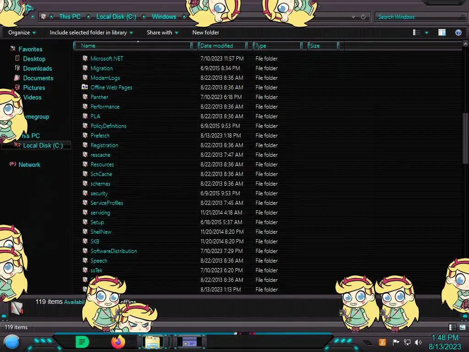Select the ServiceProfiles folder name

point(106,203)
